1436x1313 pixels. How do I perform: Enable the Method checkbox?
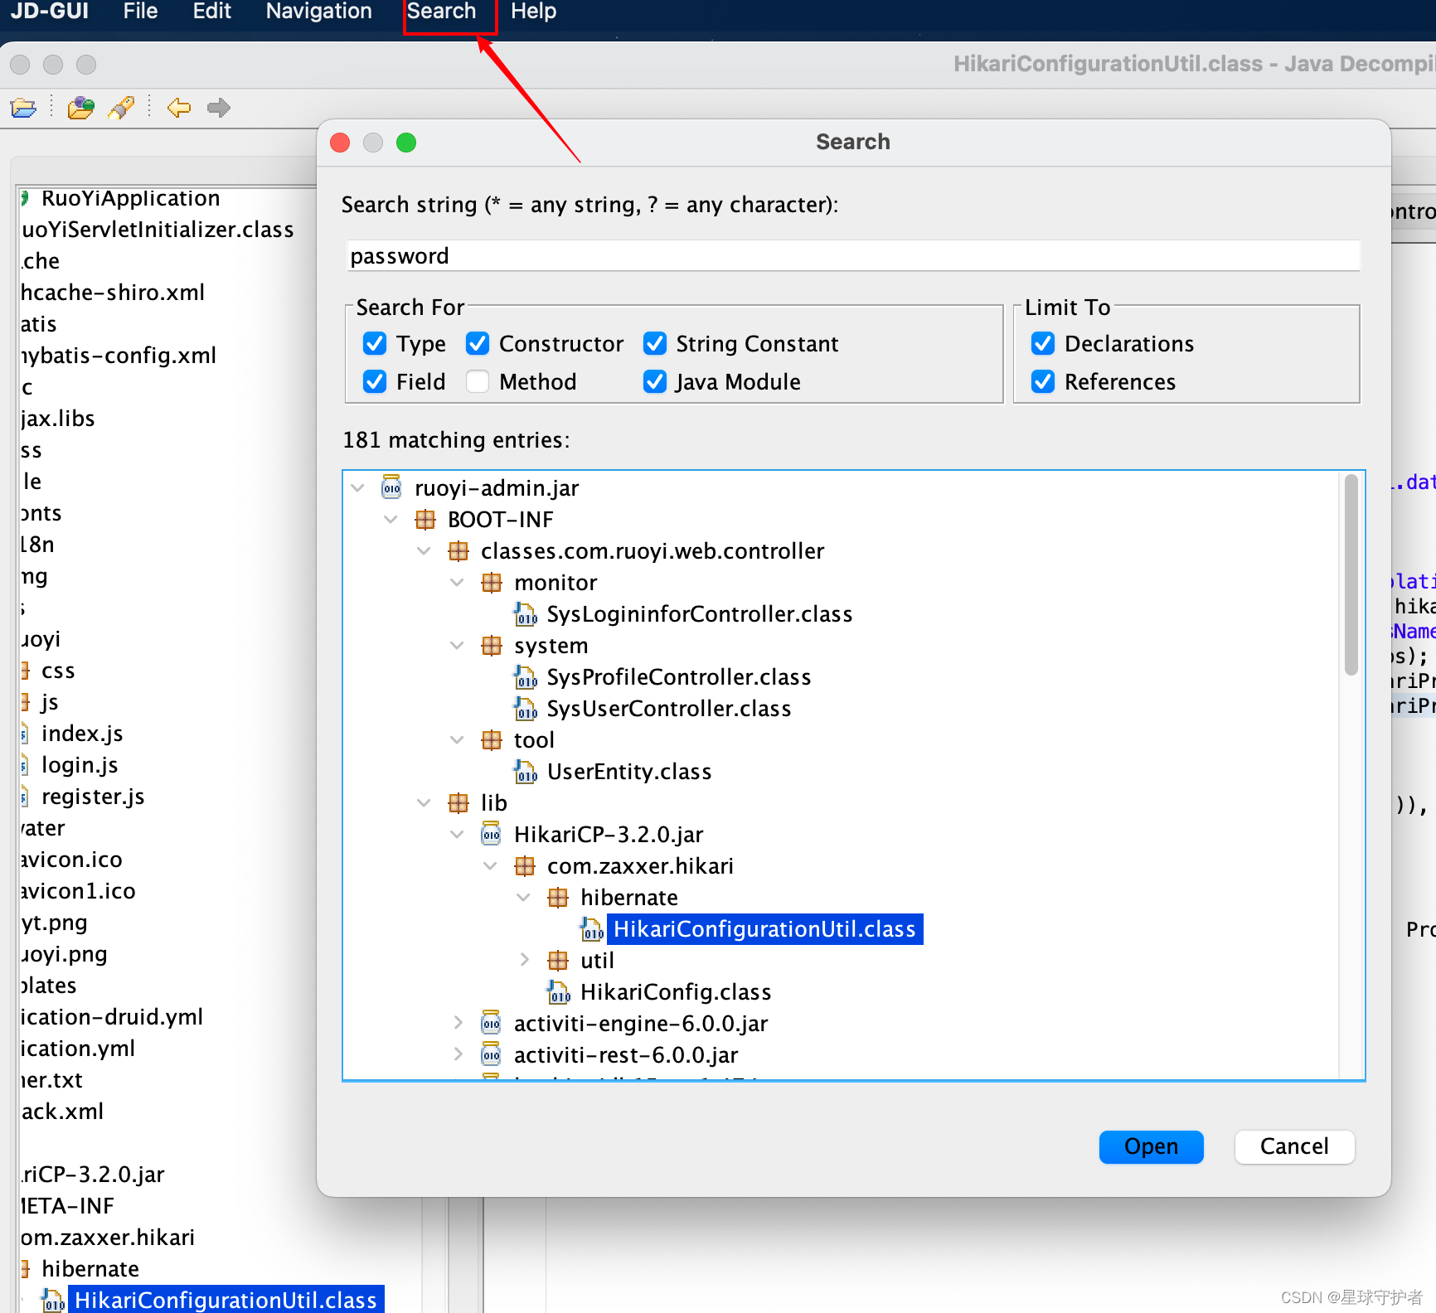(478, 381)
